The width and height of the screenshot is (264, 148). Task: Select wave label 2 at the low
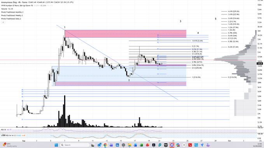point(129,80)
